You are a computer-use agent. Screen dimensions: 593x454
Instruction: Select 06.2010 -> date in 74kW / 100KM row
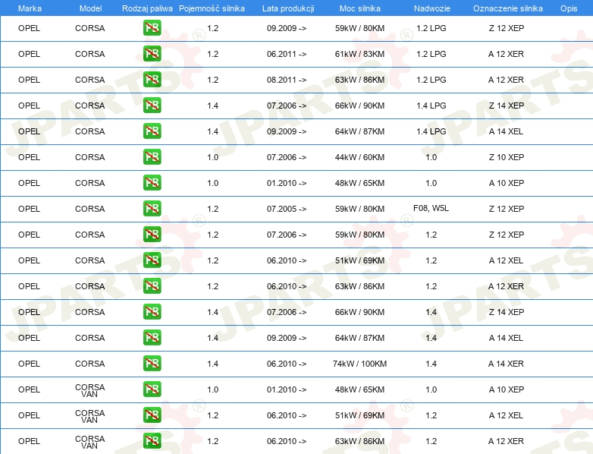(287, 364)
